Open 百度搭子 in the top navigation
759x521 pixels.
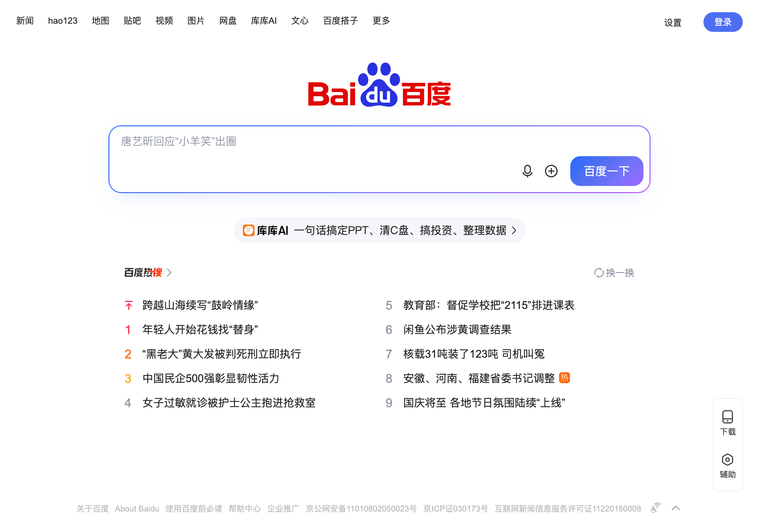click(x=341, y=21)
